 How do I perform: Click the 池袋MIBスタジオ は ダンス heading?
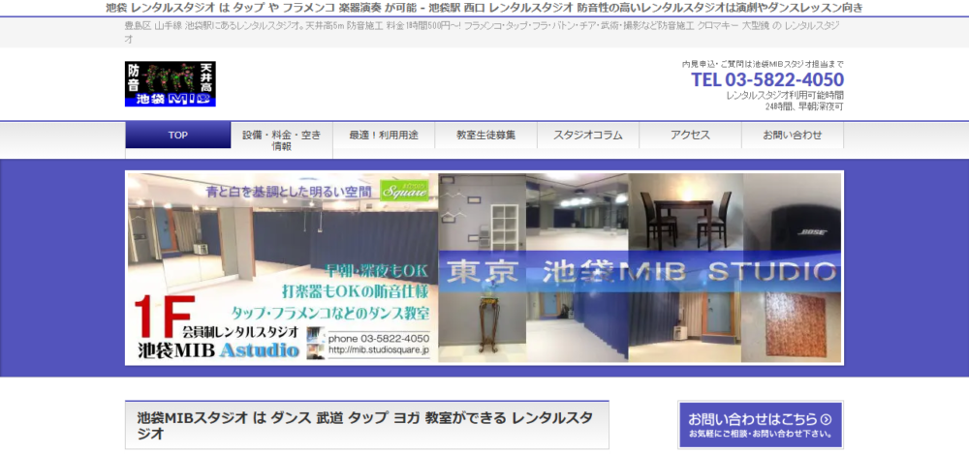364,425
